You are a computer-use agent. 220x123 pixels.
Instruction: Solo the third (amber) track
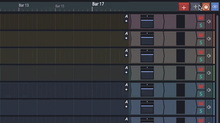click(x=201, y=60)
